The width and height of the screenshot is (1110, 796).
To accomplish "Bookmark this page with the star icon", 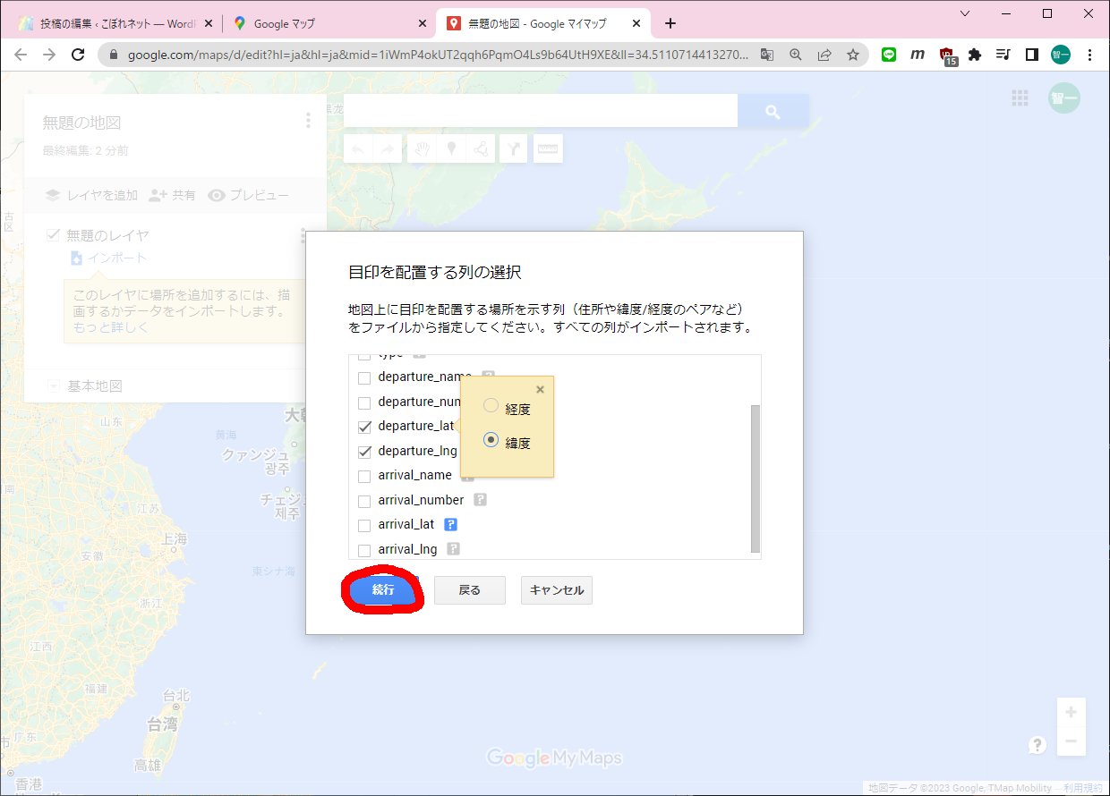I will click(853, 55).
